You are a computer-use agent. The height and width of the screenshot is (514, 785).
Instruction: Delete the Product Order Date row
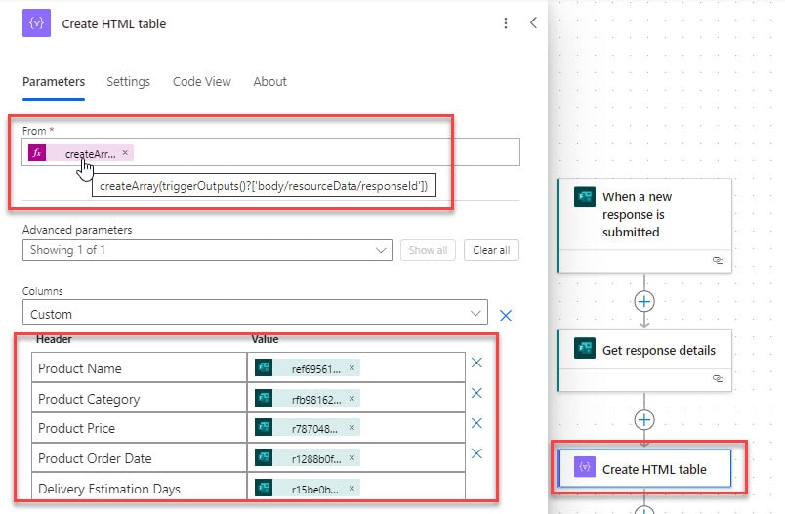(x=476, y=453)
